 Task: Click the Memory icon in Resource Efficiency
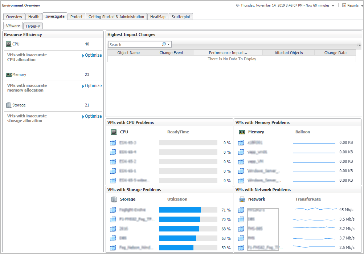click(9, 74)
